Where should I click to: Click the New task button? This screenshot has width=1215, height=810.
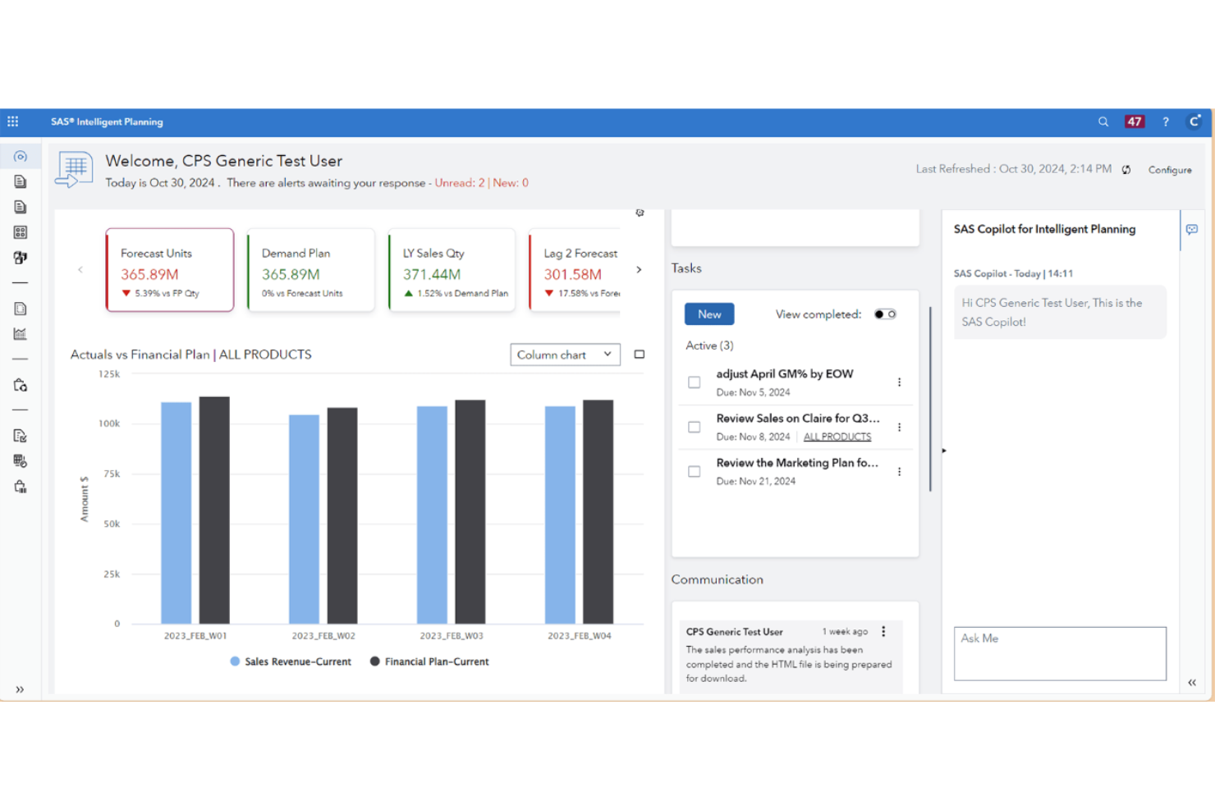coord(709,314)
